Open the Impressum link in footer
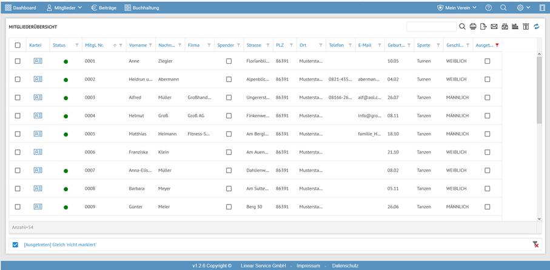This screenshot has height=270, width=550. (x=308, y=266)
